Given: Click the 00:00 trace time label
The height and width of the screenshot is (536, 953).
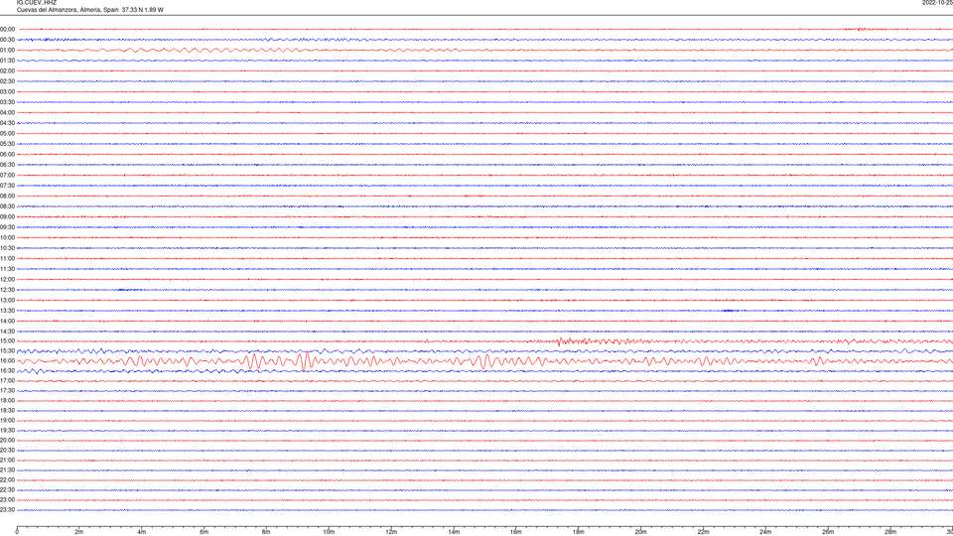Looking at the screenshot, I should point(7,29).
